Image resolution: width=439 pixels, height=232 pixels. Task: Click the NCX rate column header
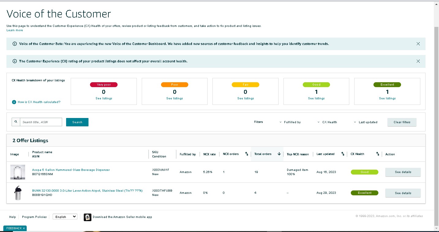click(209, 154)
